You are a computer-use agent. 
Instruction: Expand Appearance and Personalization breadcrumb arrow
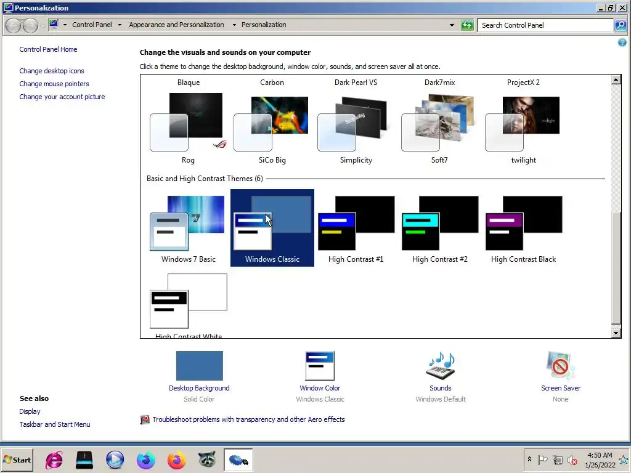234,25
